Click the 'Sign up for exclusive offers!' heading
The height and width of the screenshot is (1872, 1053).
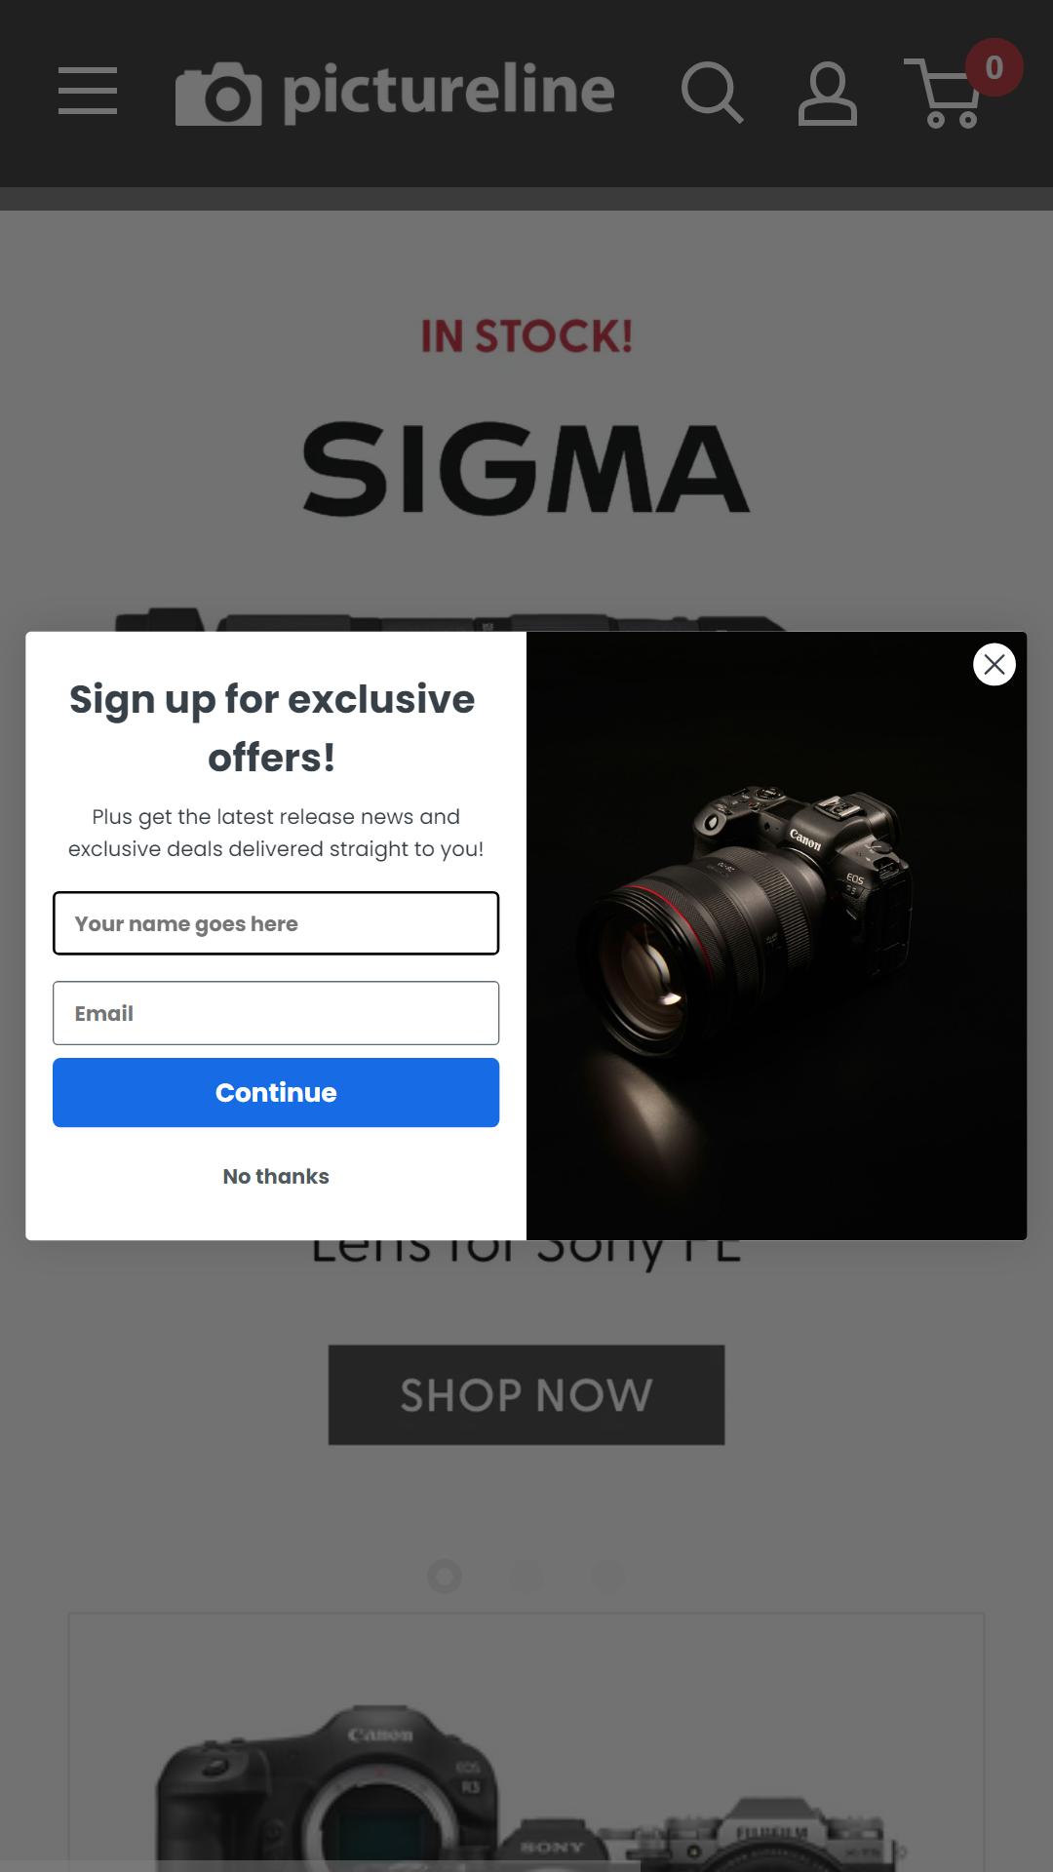coord(272,728)
